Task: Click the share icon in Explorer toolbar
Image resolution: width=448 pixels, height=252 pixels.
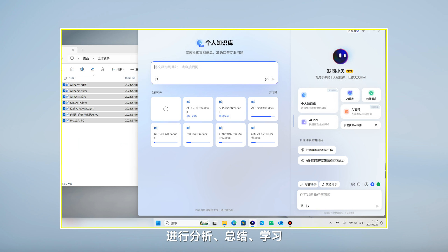Action: (92, 69)
